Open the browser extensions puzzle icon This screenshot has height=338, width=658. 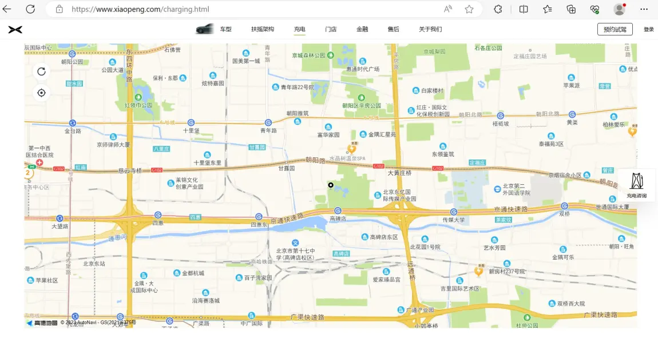tap(498, 9)
